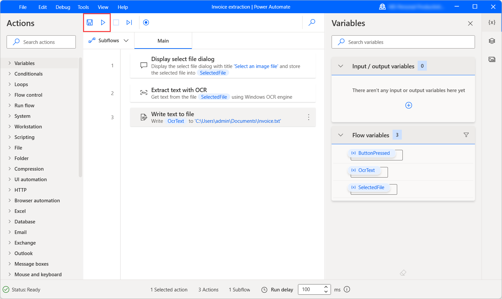Image resolution: width=502 pixels, height=299 pixels.
Task: Expand the Database action group
Action: [10, 221]
